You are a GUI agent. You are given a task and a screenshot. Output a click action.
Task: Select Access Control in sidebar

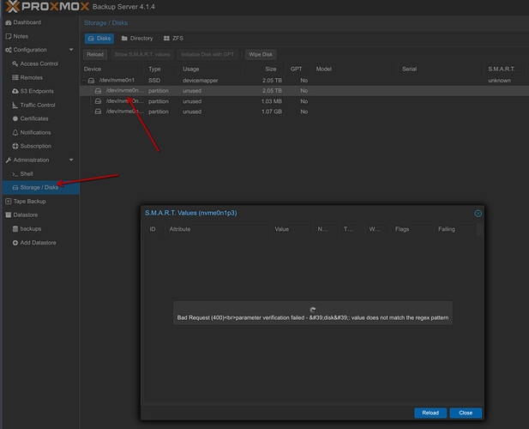click(x=39, y=63)
